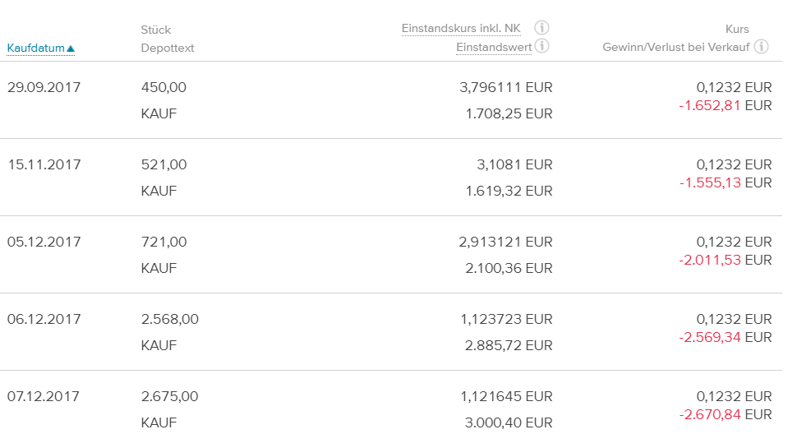Viewport: 811px width, 434px height.
Task: Select the 29.09.2017 purchase date
Action: pos(44,87)
